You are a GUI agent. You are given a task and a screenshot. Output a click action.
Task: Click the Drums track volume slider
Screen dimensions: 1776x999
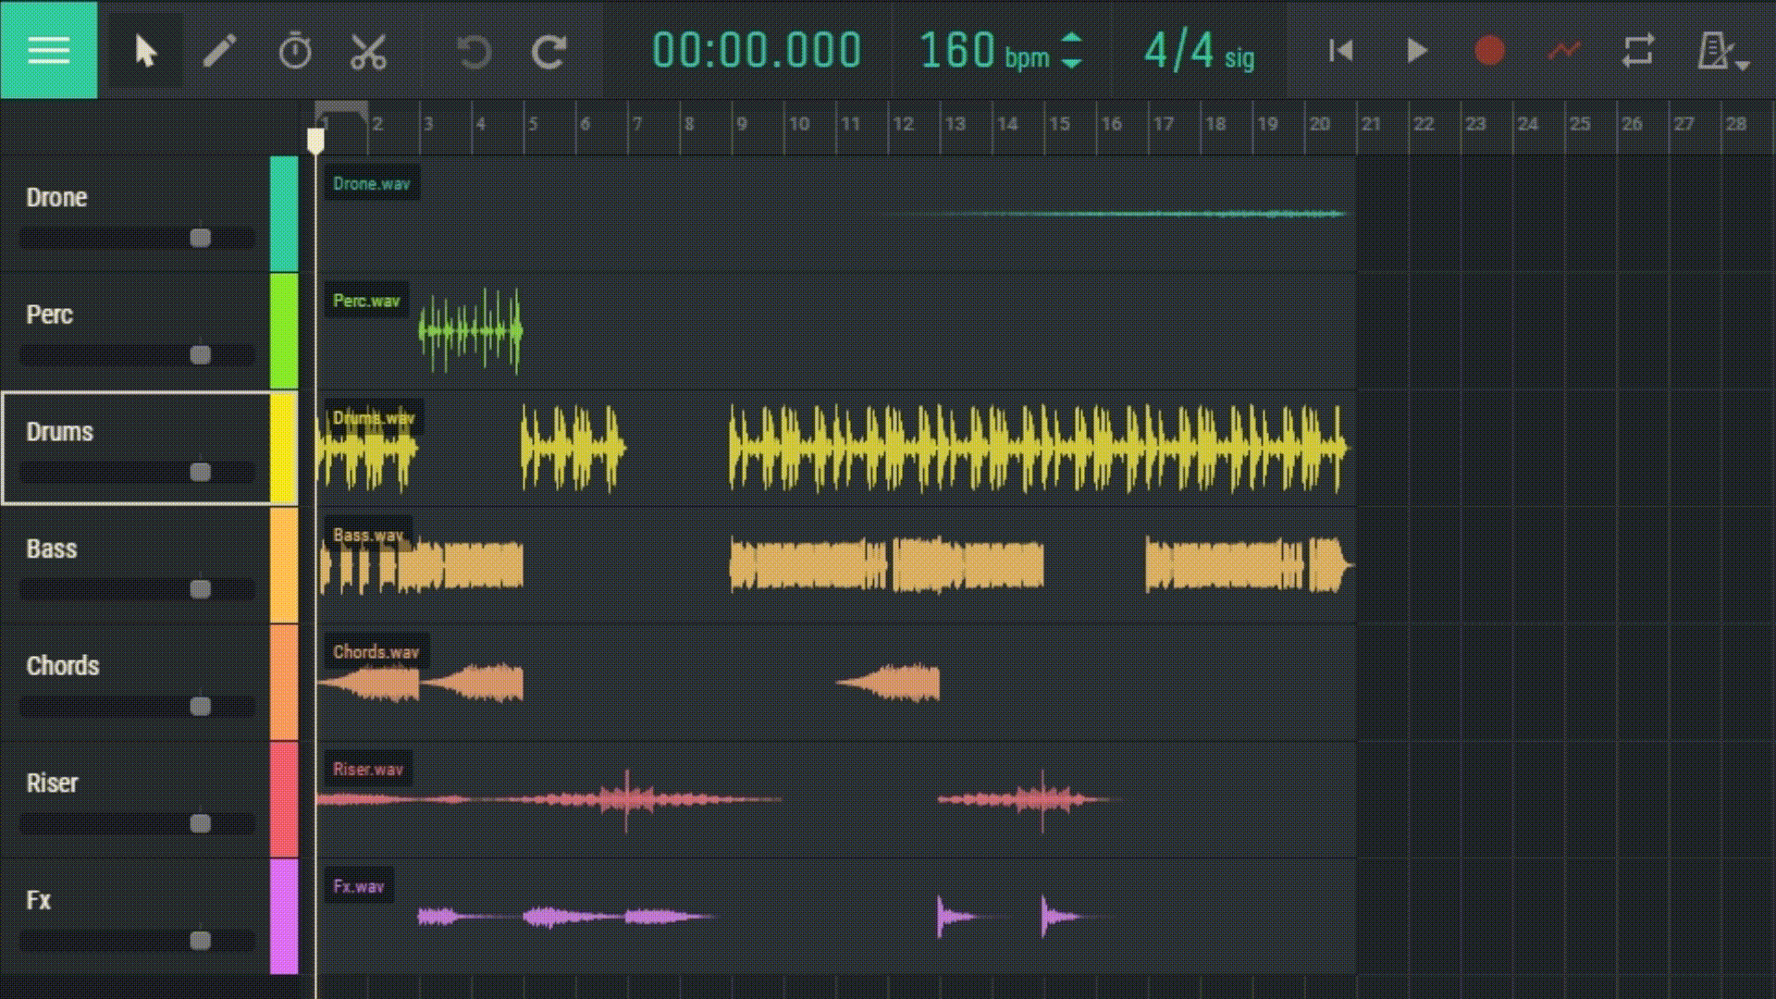pos(200,473)
